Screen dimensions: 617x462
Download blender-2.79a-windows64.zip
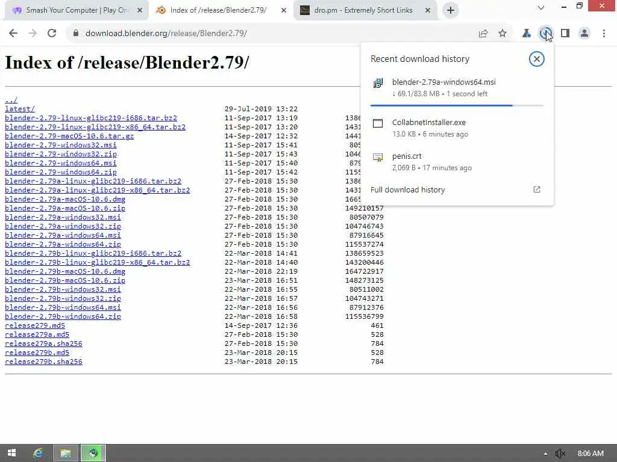coord(63,244)
